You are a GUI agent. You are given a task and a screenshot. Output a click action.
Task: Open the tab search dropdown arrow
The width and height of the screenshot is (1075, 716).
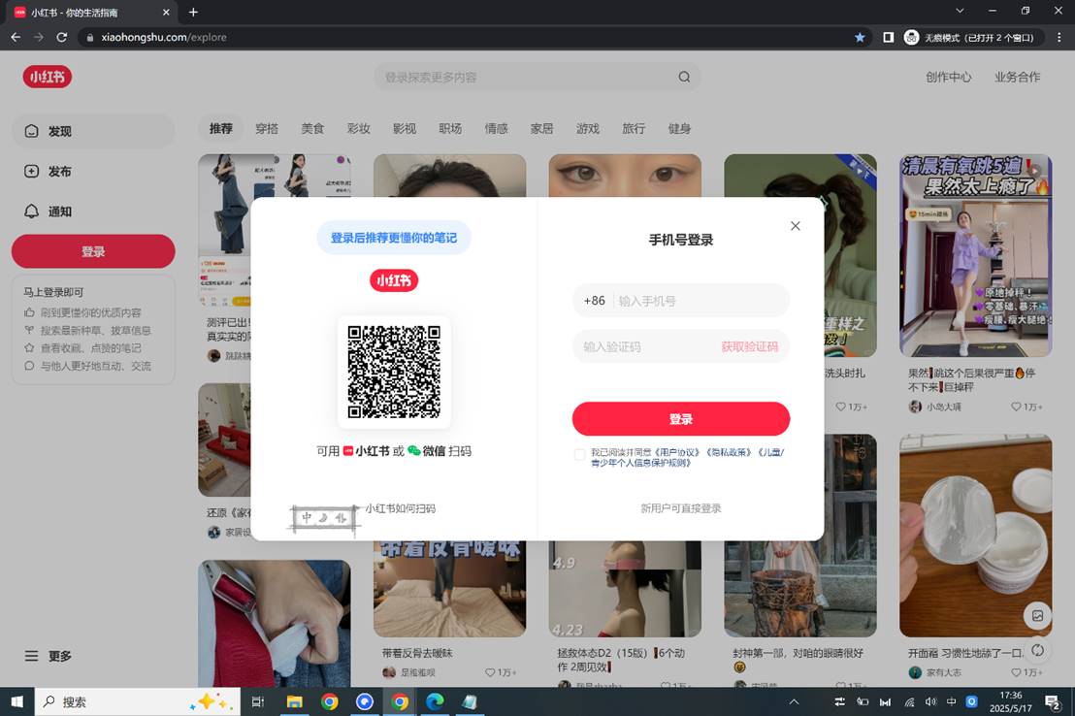[x=960, y=11]
